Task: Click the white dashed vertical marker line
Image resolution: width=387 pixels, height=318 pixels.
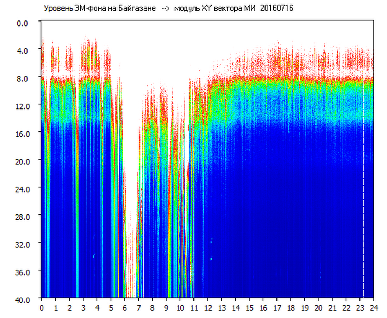Action: click(363, 191)
